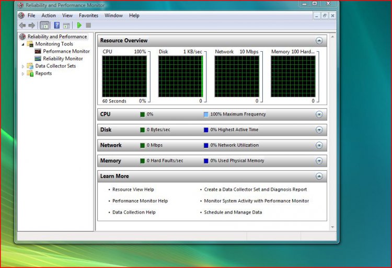Click the scroll up arrow of main pane
392x268 pixels.
click(332, 37)
